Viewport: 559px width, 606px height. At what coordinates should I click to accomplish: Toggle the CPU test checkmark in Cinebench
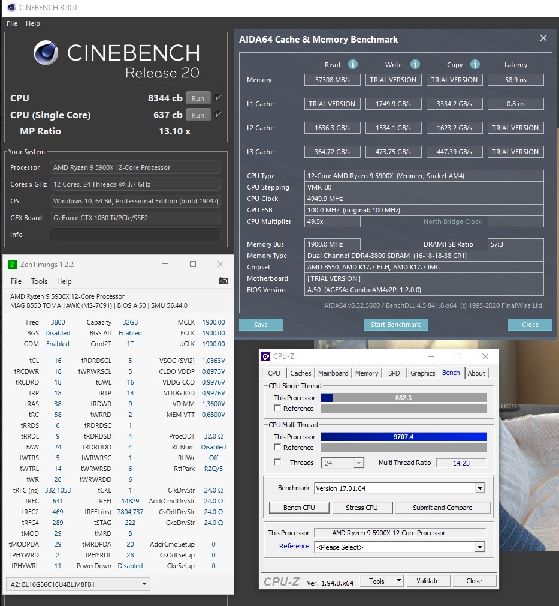point(218,97)
